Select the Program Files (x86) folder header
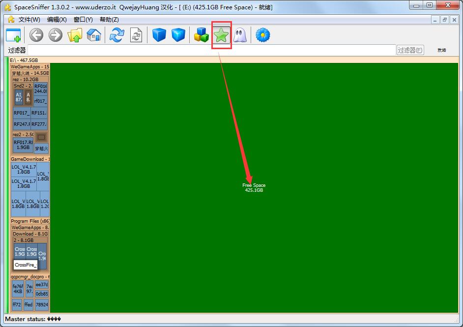 pyautogui.click(x=30, y=221)
